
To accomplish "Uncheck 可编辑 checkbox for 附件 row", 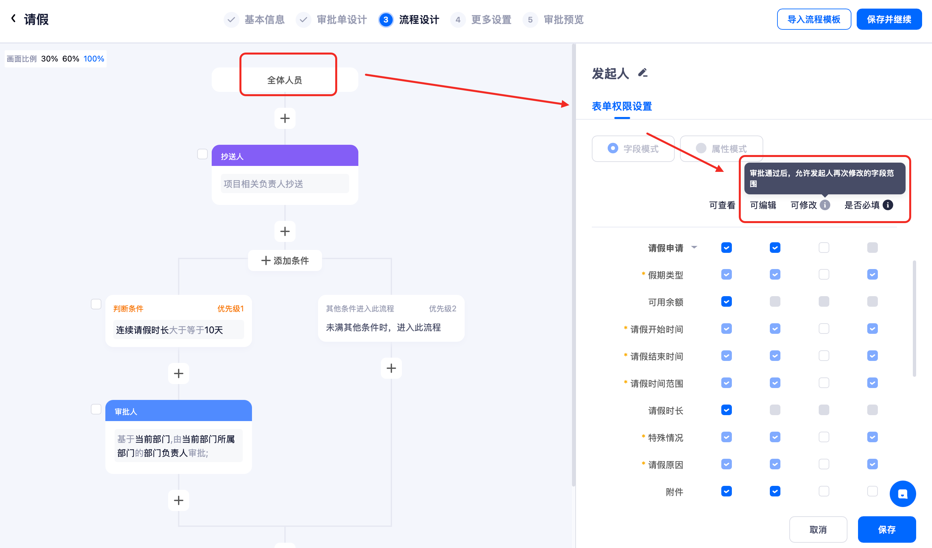I will pos(775,491).
